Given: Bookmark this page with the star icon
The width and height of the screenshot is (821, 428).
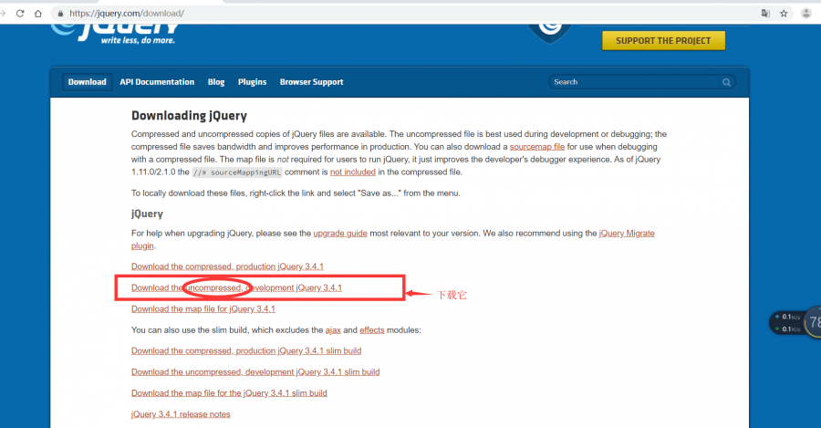Looking at the screenshot, I should click(784, 14).
